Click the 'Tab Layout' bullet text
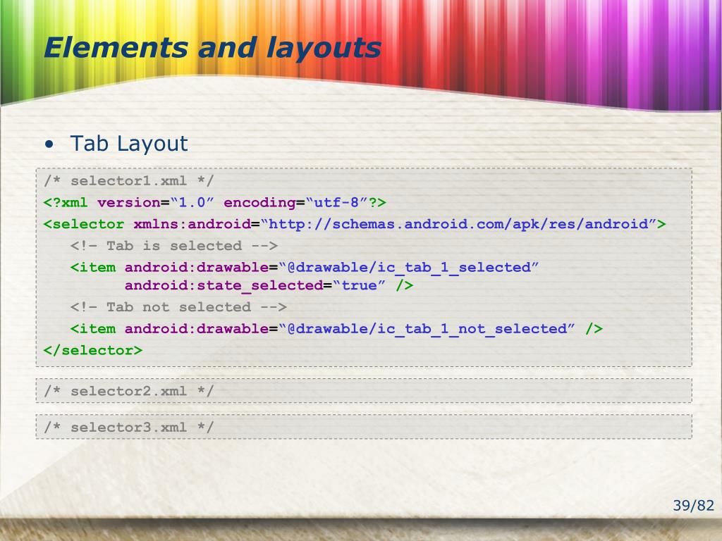Screen dimensions: 722x541 (129, 144)
